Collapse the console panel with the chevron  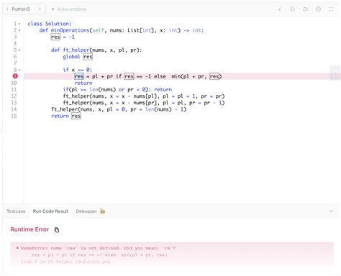[331, 211]
